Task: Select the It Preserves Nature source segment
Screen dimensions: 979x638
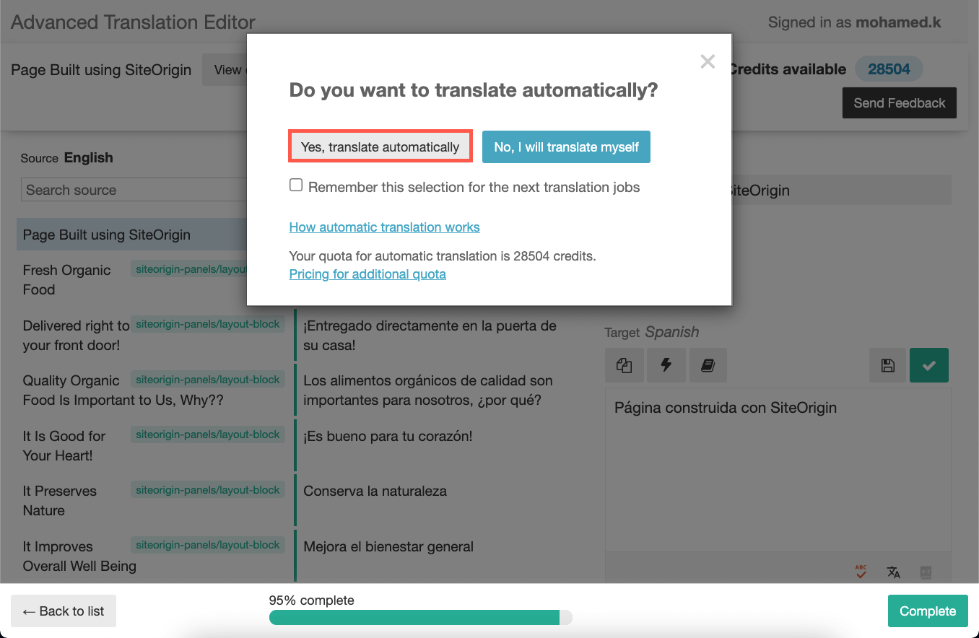Action: click(60, 500)
